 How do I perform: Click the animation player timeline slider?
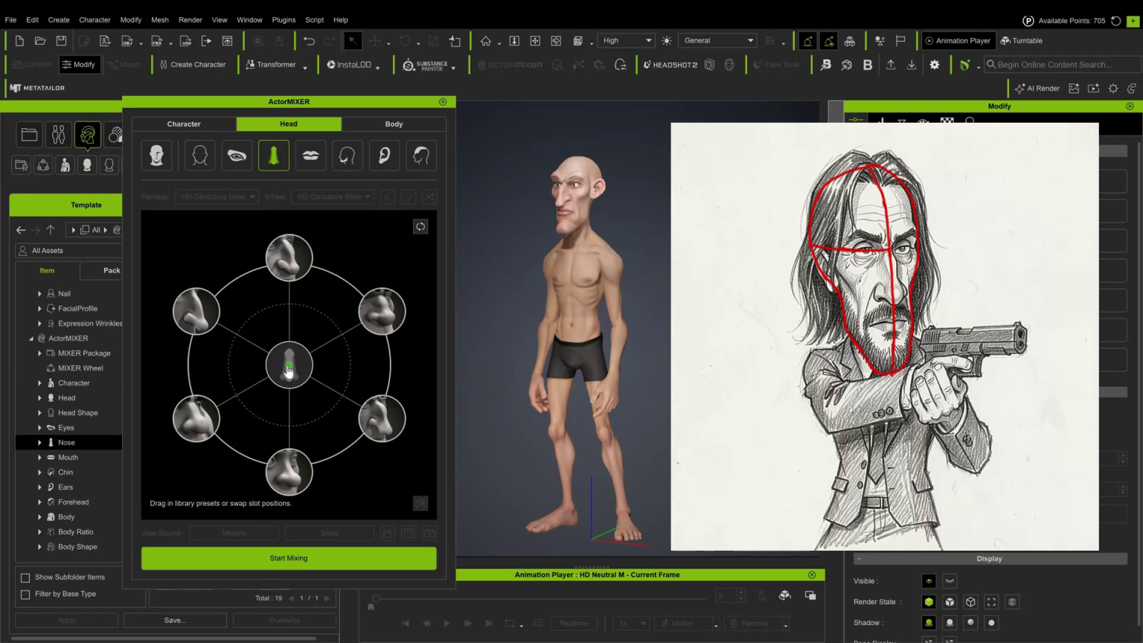(540, 598)
